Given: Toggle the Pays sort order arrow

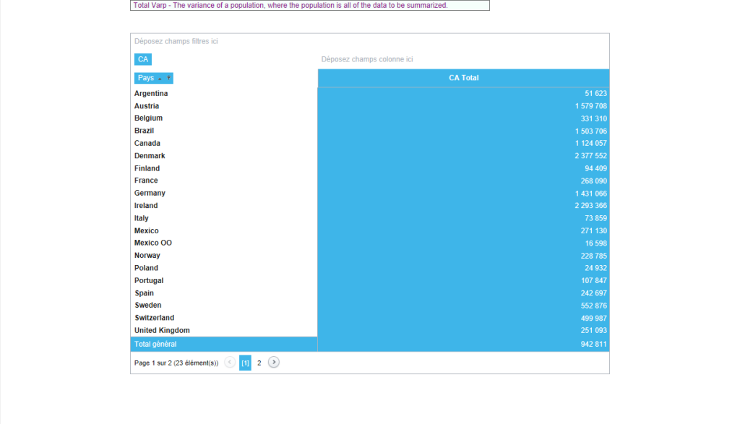Looking at the screenshot, I should click(x=160, y=78).
